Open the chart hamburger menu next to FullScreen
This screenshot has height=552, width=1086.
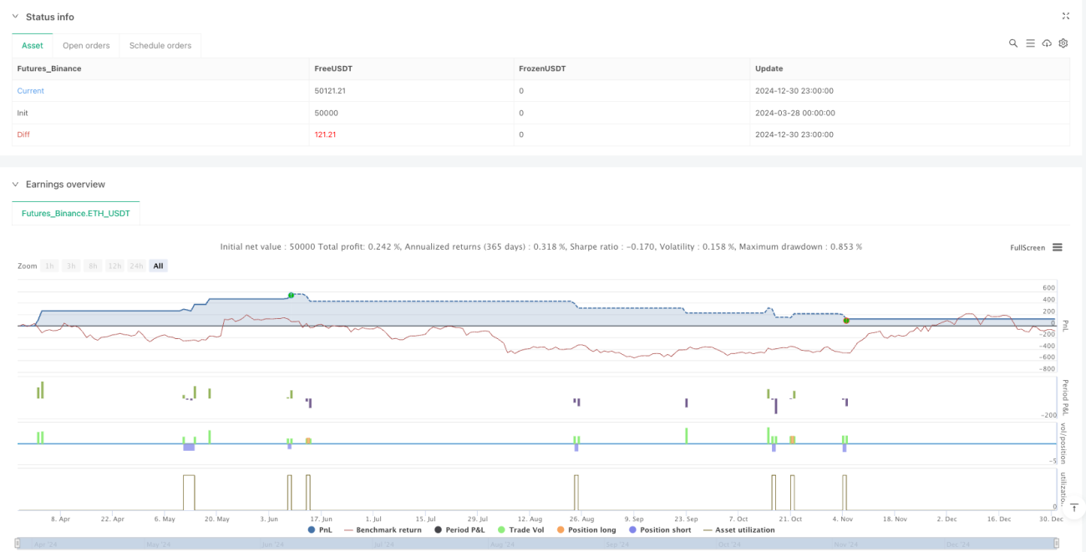coord(1057,247)
